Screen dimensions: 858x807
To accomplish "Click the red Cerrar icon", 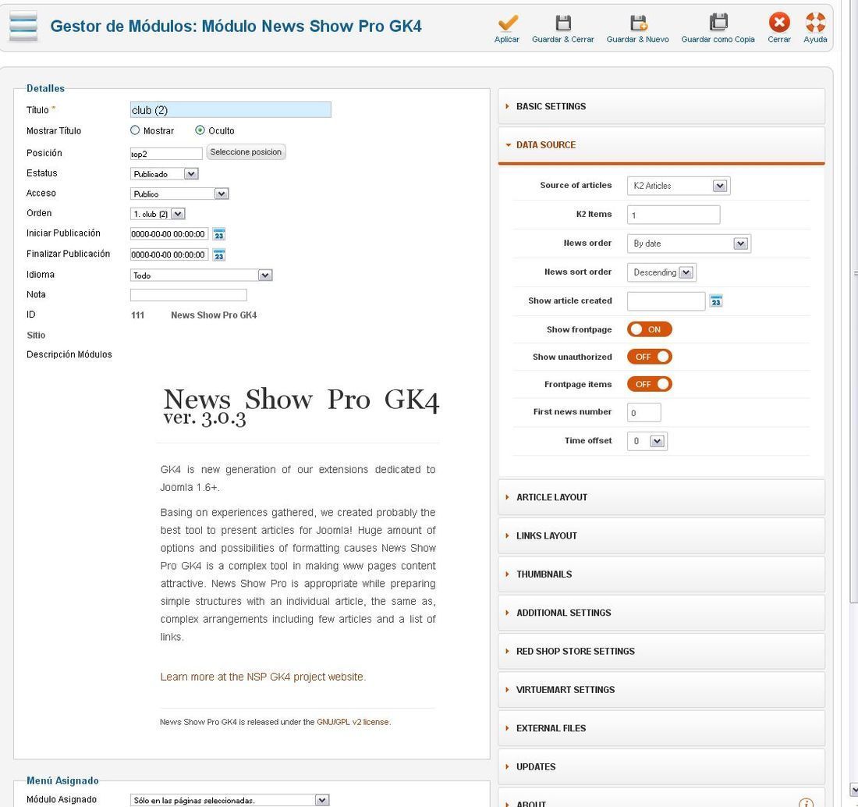I will click(779, 23).
